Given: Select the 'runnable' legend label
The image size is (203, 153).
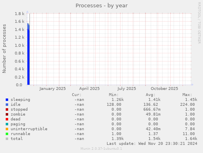Looking at the screenshot, I should [20, 134].
